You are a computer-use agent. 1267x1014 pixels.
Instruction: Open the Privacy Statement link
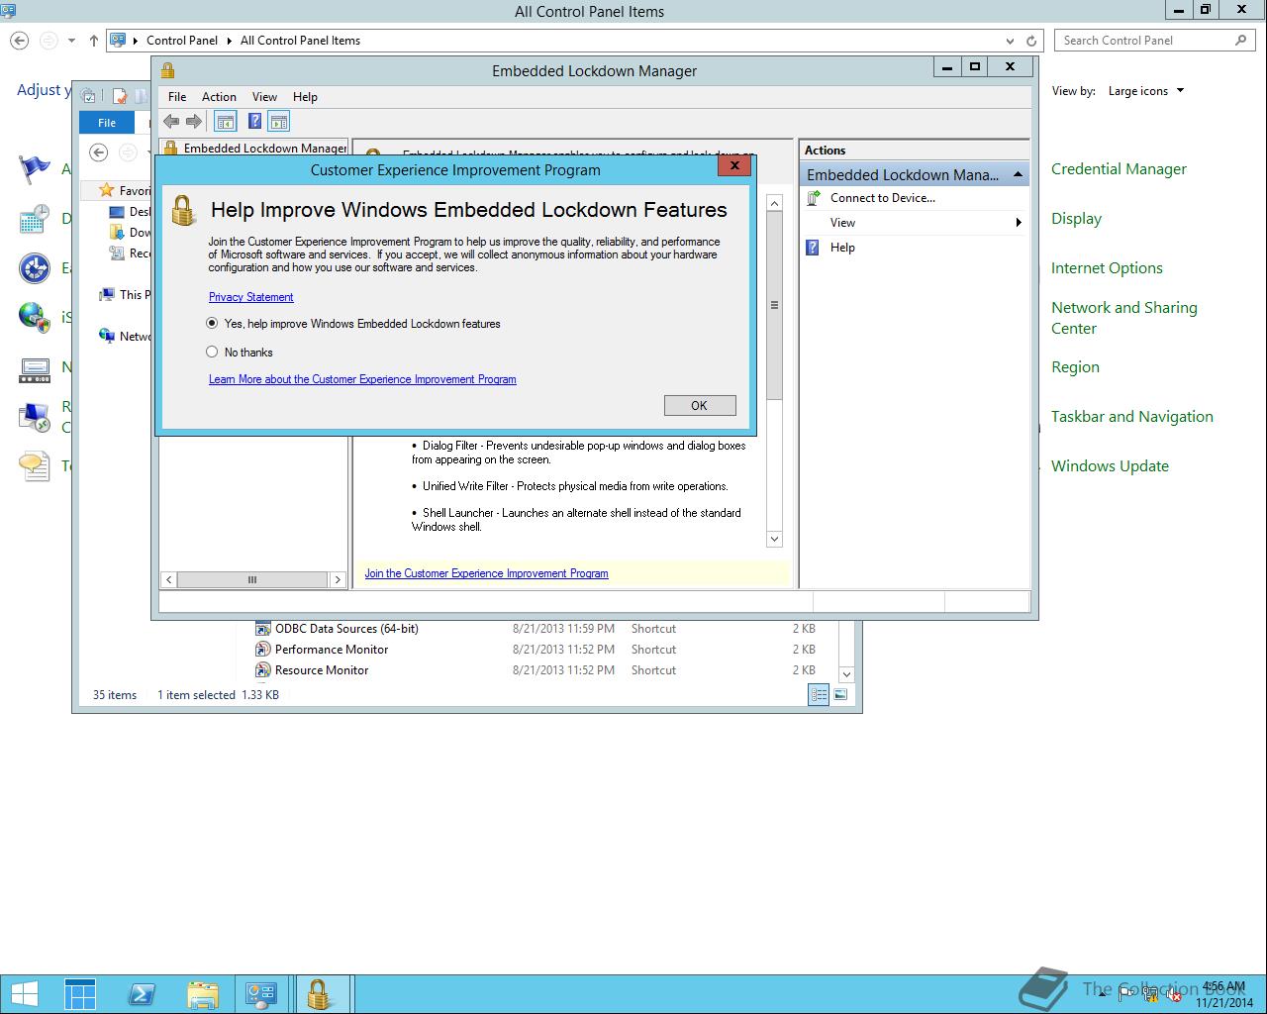pos(250,297)
